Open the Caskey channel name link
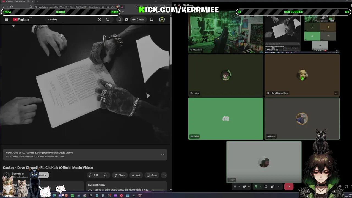 click(x=16, y=174)
